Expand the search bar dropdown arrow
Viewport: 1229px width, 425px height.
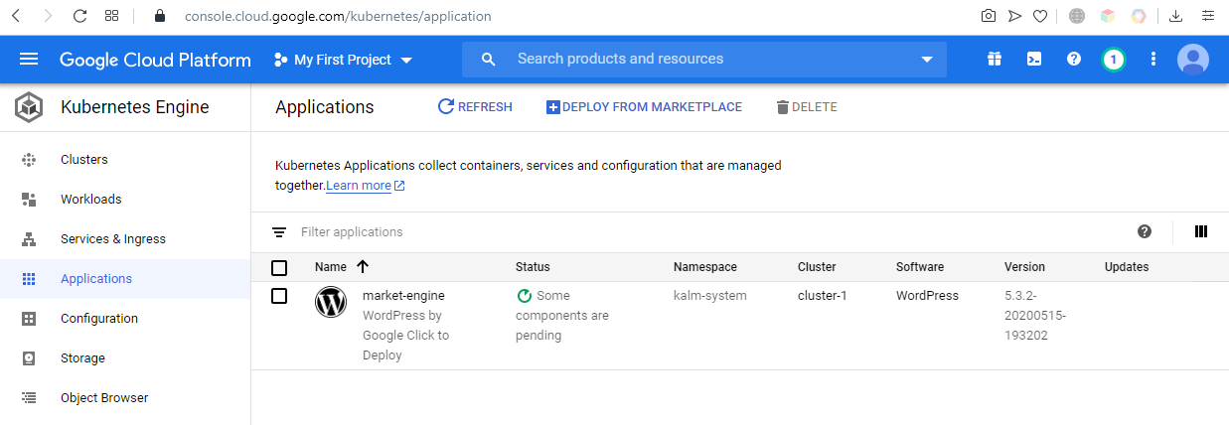pos(927,60)
